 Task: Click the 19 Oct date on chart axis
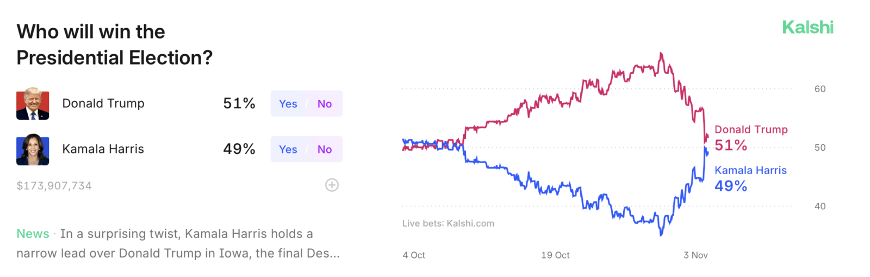[x=555, y=255]
